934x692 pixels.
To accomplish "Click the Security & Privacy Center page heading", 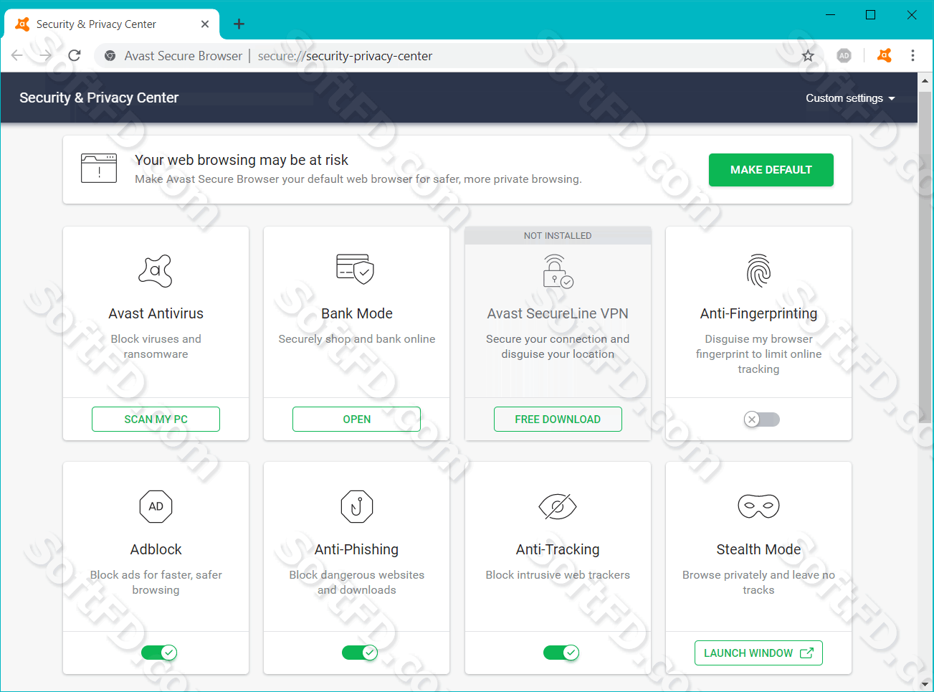I will tap(99, 98).
